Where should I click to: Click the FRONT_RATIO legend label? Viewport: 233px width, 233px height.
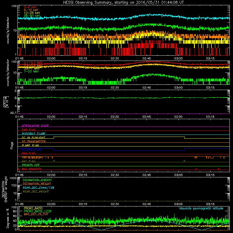33,208
